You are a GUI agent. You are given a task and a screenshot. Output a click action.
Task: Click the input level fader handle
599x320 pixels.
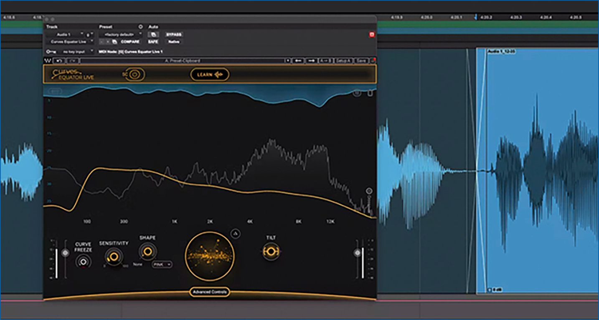point(65,253)
